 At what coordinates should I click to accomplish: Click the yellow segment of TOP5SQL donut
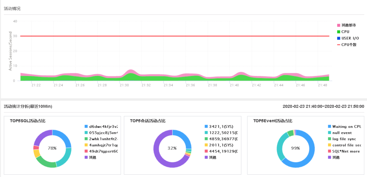[x=36, y=153]
